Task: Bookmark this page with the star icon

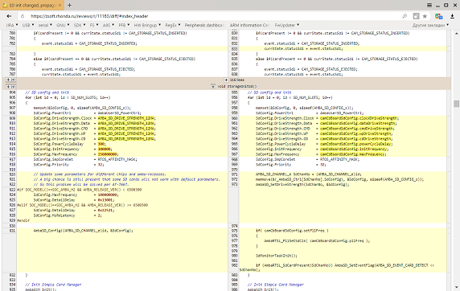Action: point(425,16)
